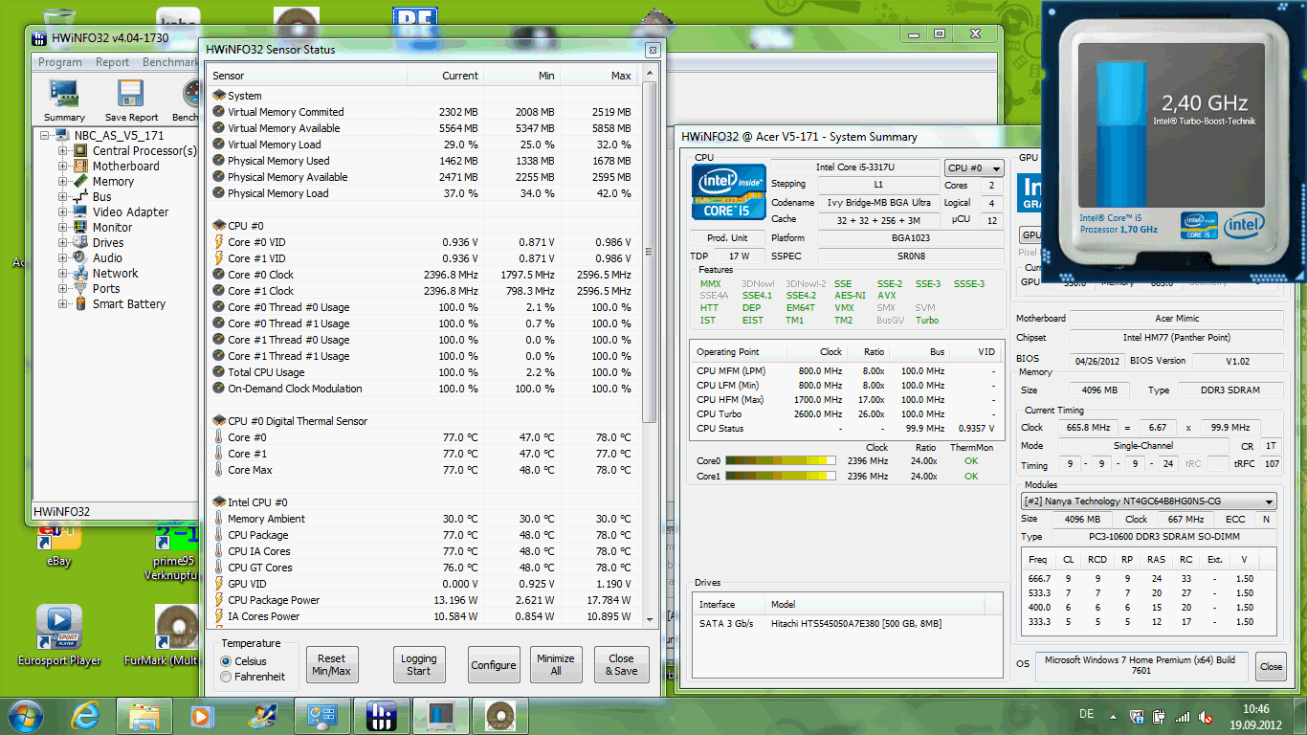The height and width of the screenshot is (735, 1307).
Task: Select the Fahrenheit temperature option
Action: 226,677
